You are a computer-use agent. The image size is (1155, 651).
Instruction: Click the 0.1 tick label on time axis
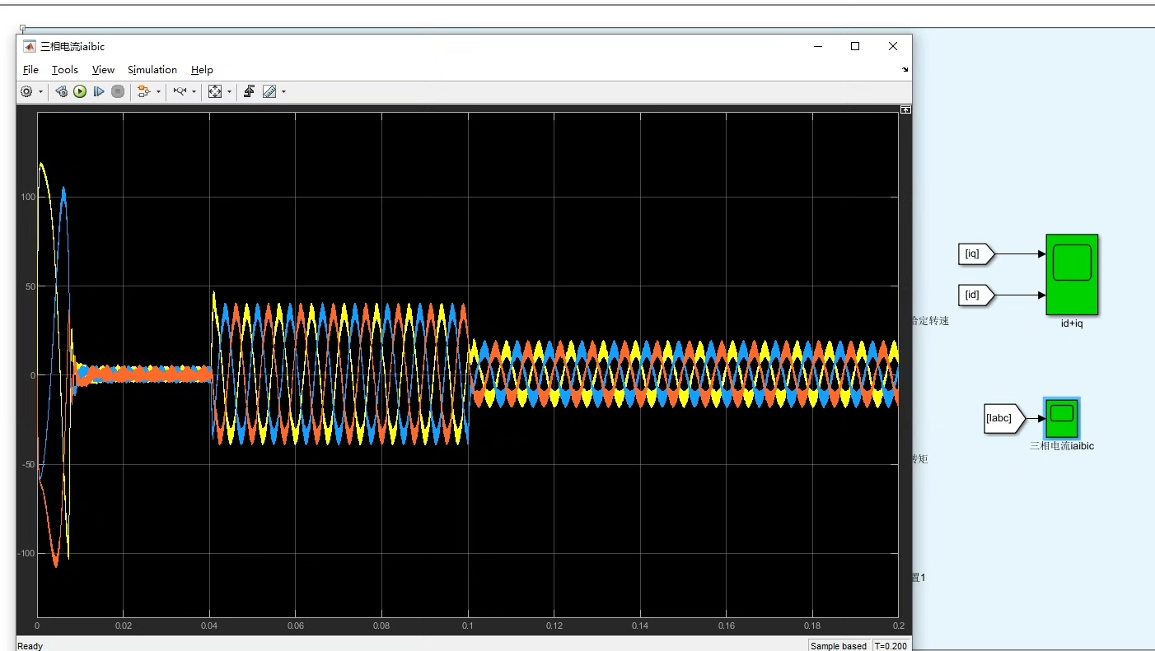tap(468, 625)
